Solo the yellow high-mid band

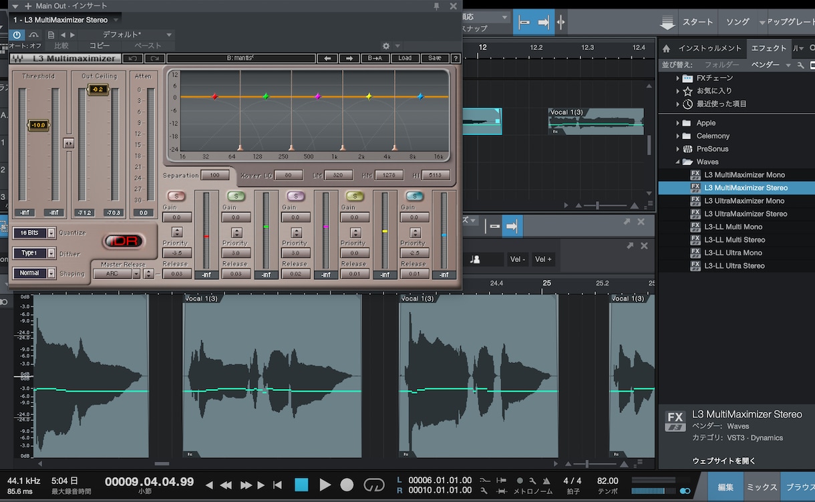355,196
